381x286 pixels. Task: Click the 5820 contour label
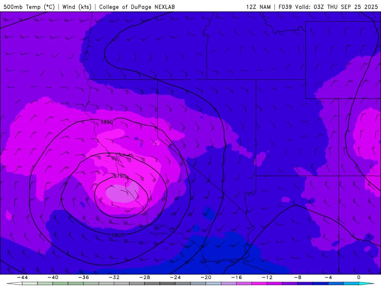click(x=118, y=235)
